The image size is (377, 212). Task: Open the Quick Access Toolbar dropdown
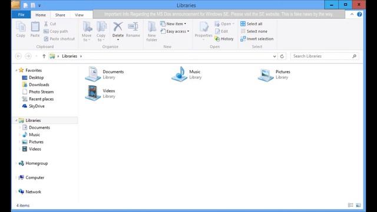point(39,5)
